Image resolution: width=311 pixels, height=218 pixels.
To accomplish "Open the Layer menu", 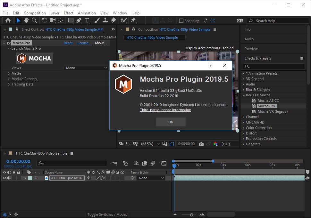I will click(x=55, y=13).
